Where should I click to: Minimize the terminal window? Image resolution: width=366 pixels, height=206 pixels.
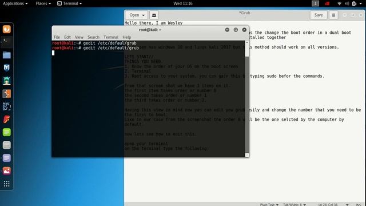tap(227, 30)
